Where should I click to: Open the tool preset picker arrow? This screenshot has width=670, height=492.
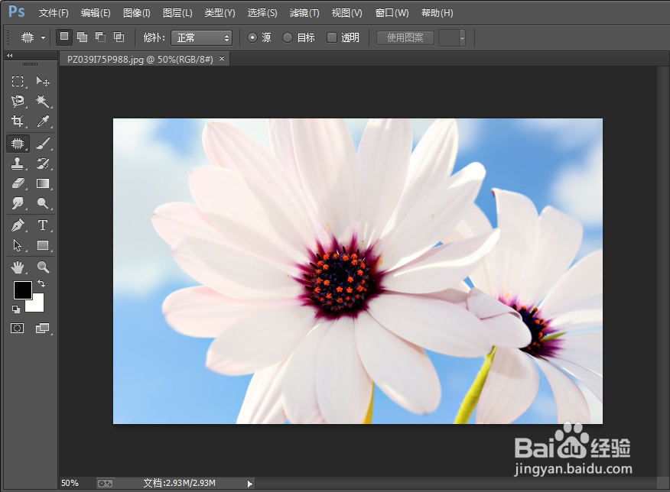[x=43, y=37]
